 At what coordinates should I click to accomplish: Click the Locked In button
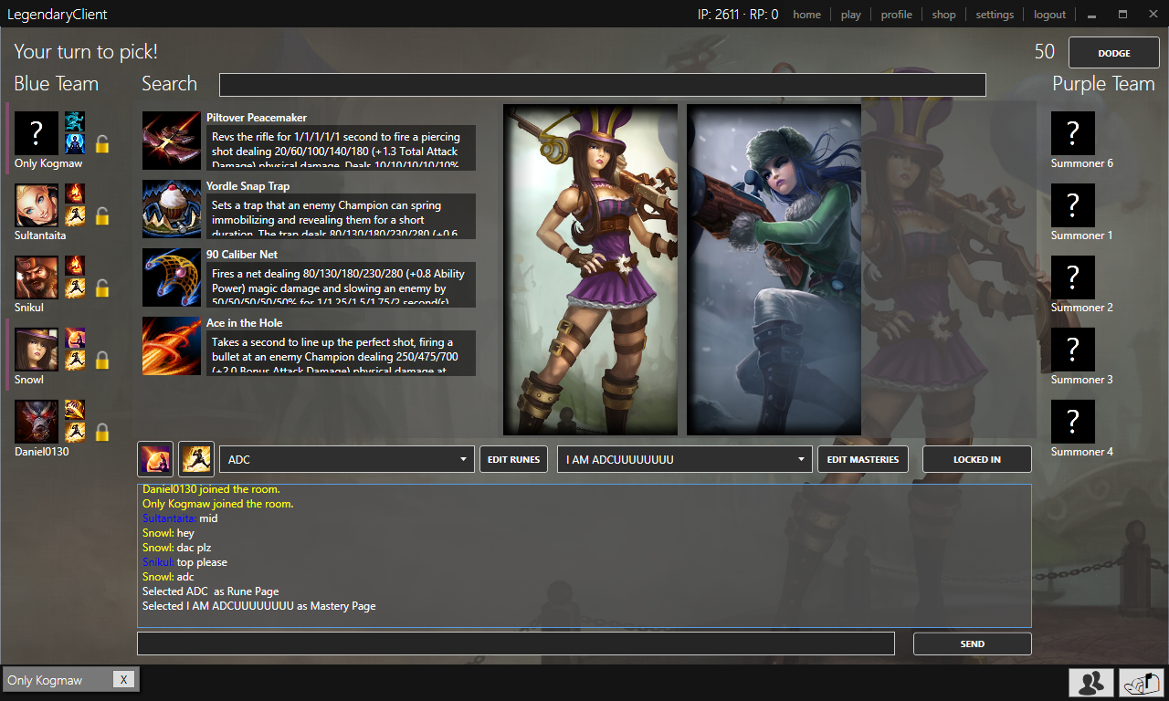click(x=977, y=459)
